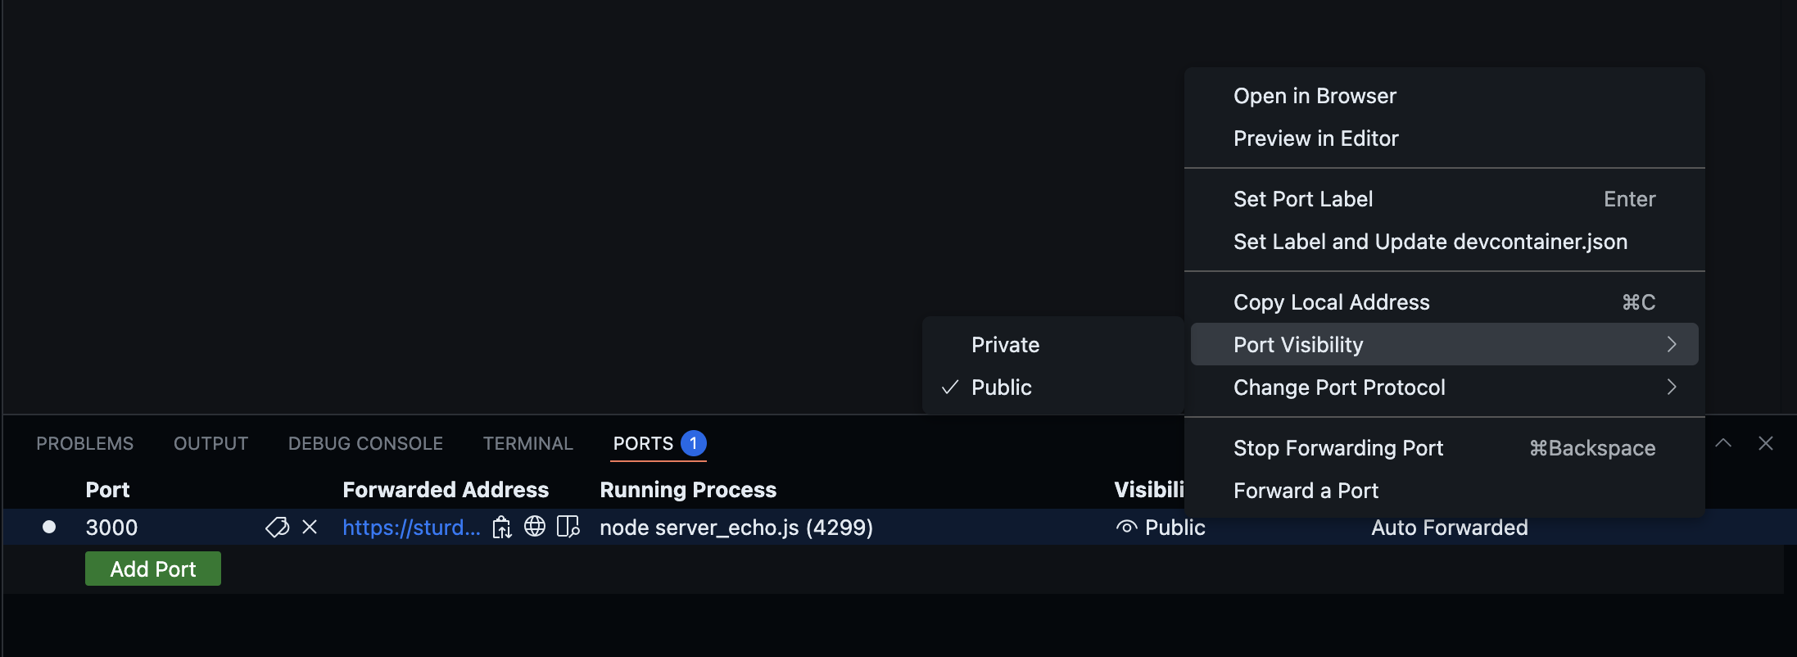Preview port 3000 in editor via split icon
This screenshot has height=657, width=1797.
568,527
